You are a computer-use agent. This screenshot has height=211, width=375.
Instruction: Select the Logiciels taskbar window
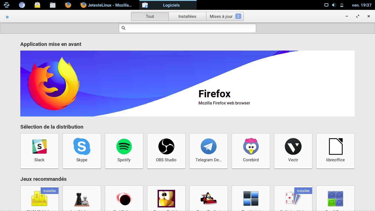click(x=168, y=5)
